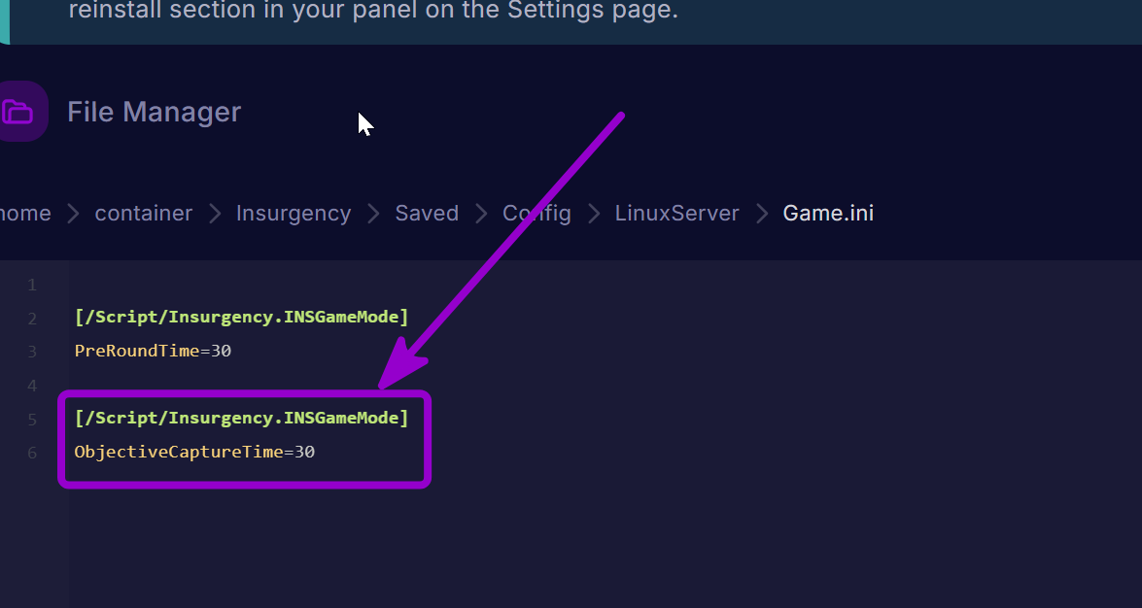Screen dimensions: 1142x608
Task: Click the Game.ini breadcrumb file name
Action: click(828, 214)
